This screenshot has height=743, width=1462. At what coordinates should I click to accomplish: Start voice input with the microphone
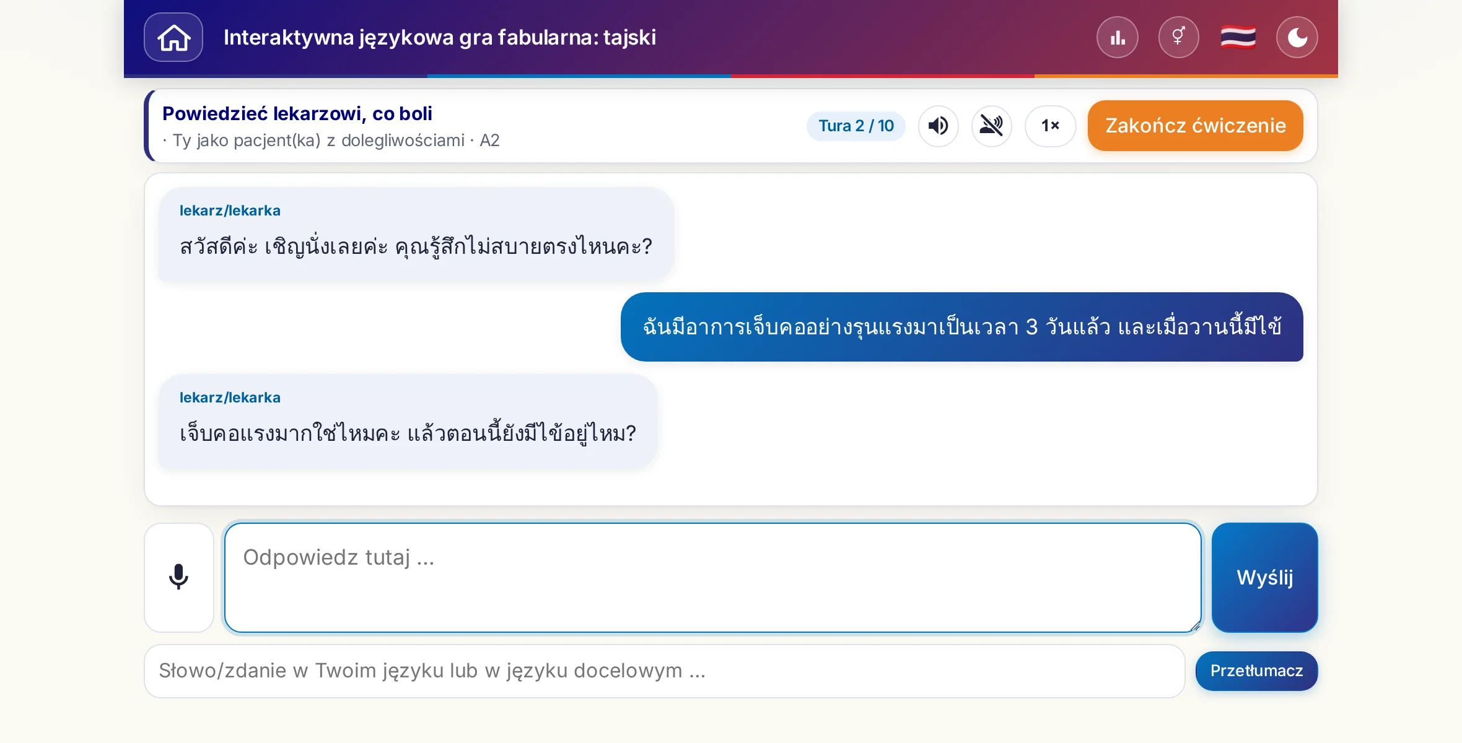tap(179, 577)
